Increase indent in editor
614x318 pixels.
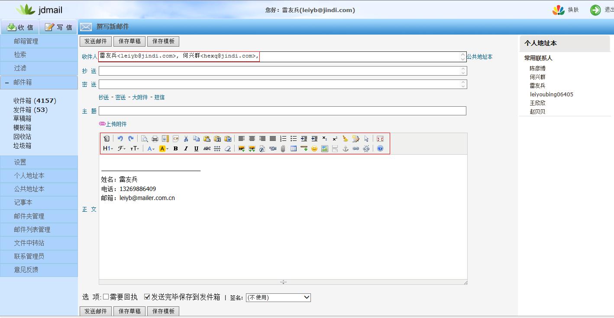304,139
